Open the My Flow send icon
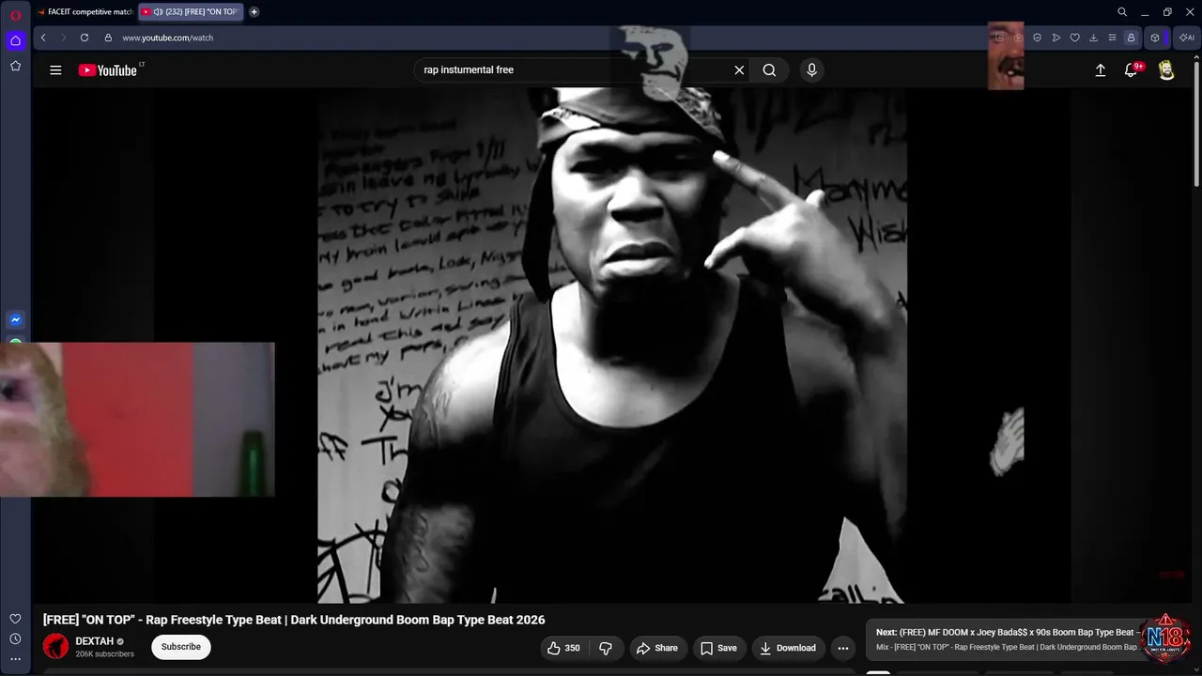Screen dimensions: 1202x676 click(1056, 38)
